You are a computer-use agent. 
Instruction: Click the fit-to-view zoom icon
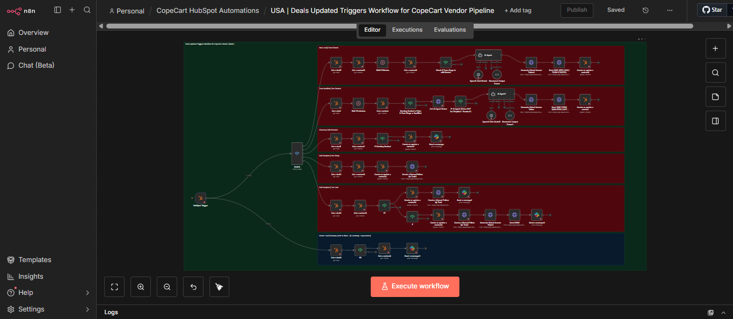[x=114, y=287]
